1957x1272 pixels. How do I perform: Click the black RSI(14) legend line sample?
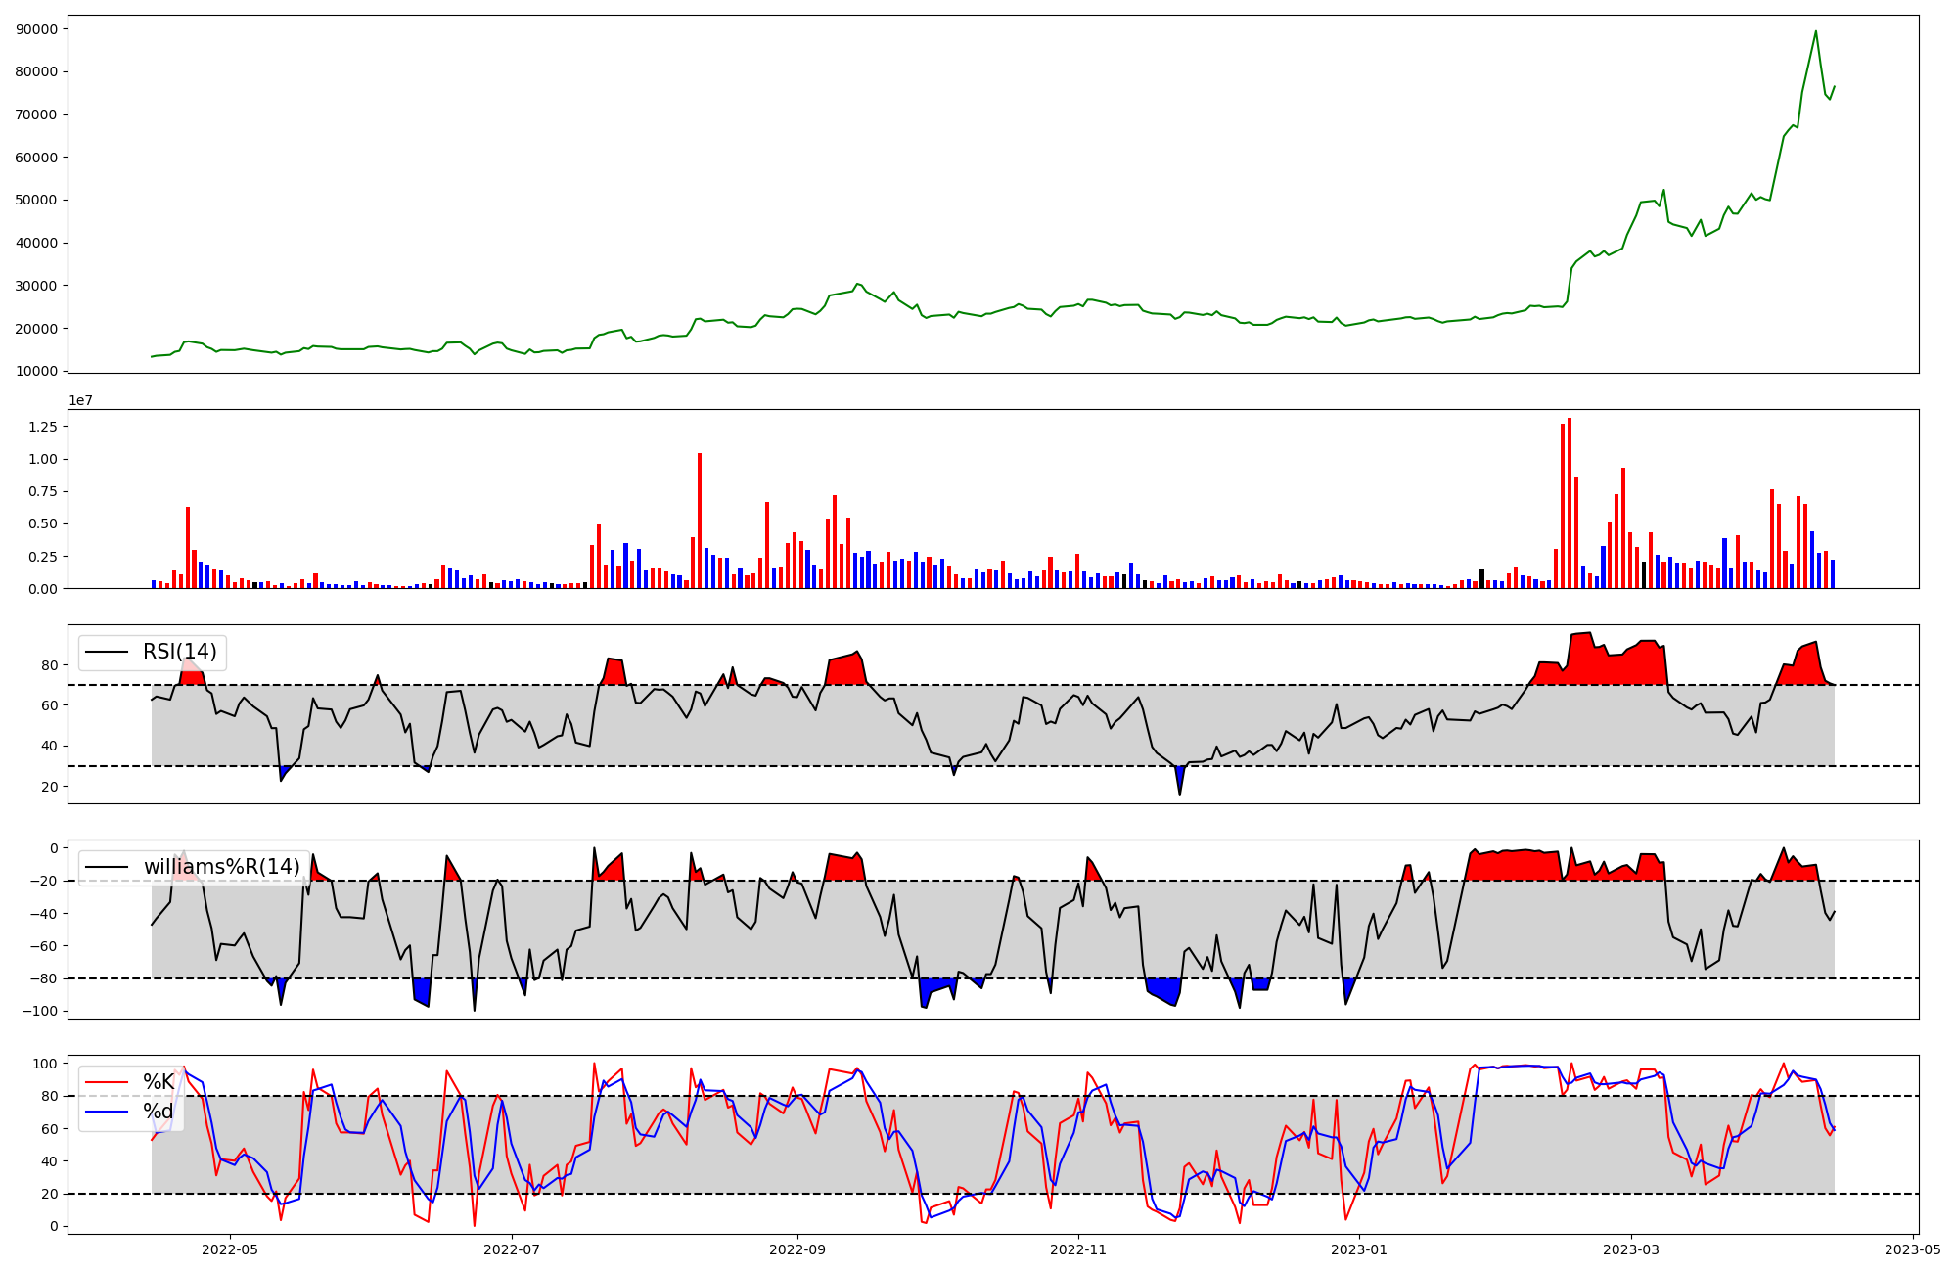107,652
